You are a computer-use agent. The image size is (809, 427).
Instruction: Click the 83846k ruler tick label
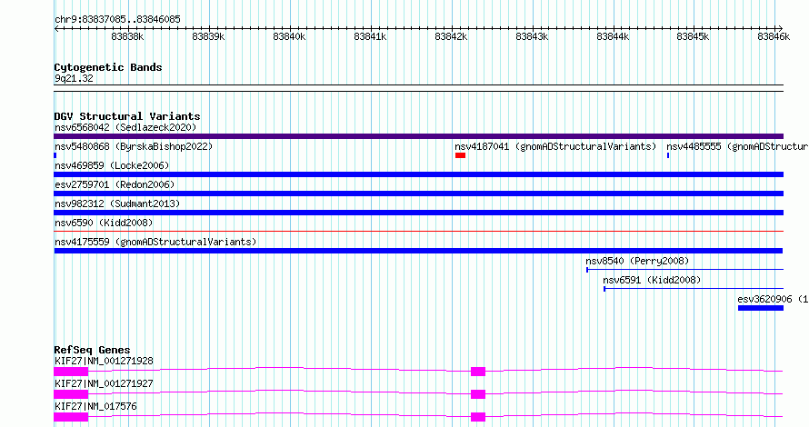click(774, 36)
